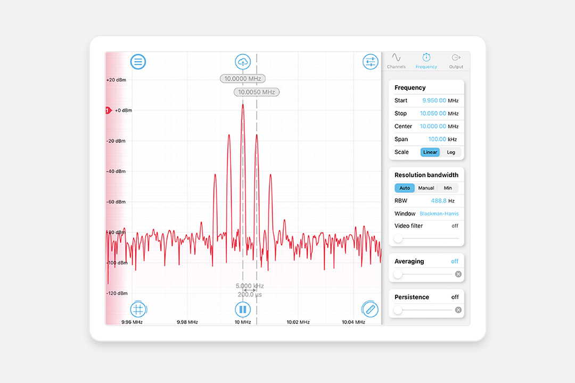This screenshot has width=575, height=383.
Task: Adjust the Video filter slider
Action: pyautogui.click(x=398, y=238)
